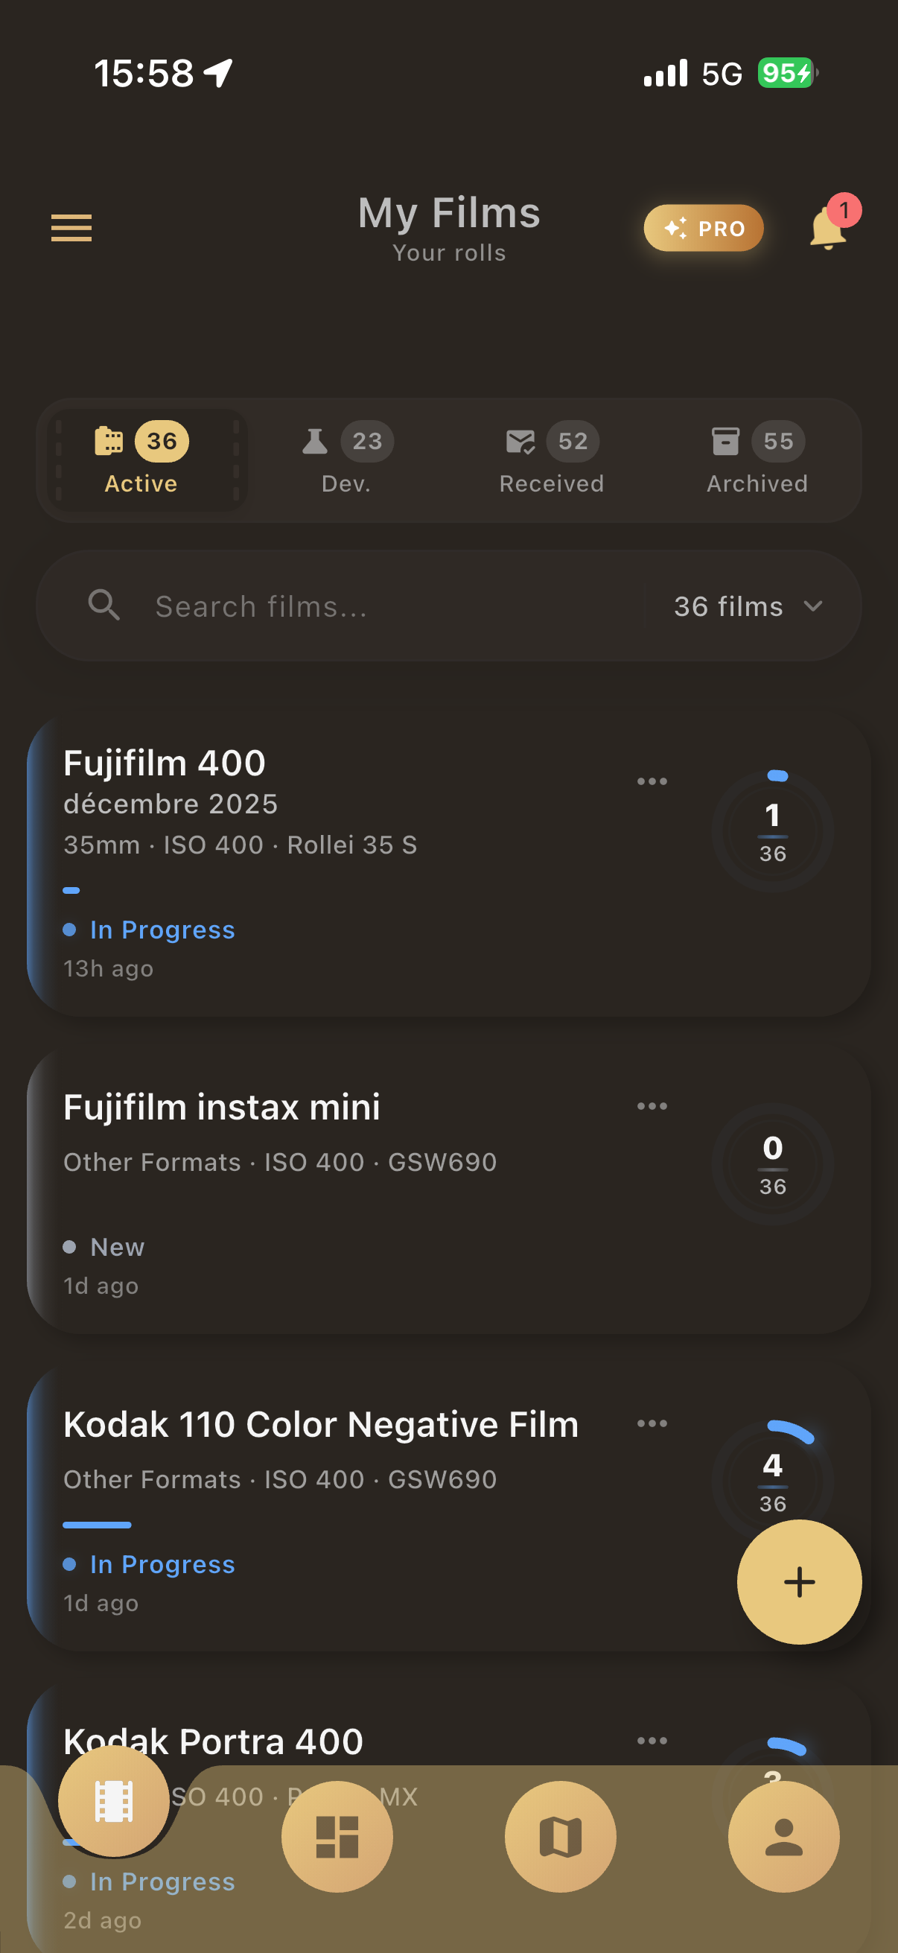Switch to the Dev. tab

pyautogui.click(x=347, y=460)
